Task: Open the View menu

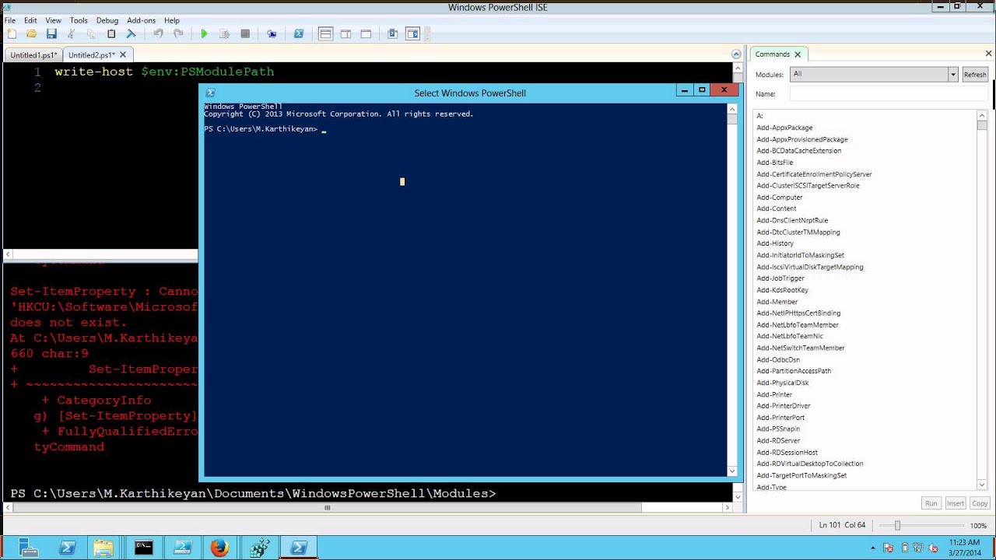Action: 53,20
